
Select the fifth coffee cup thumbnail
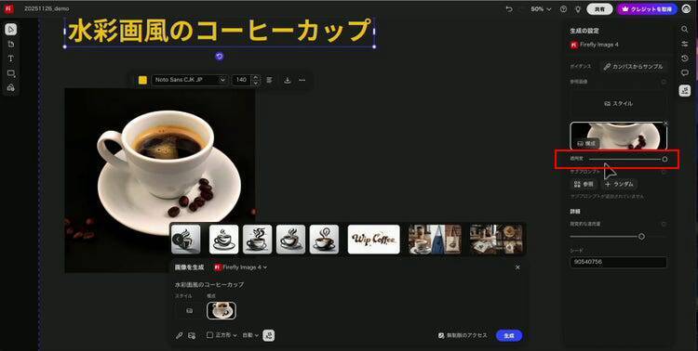click(x=324, y=239)
